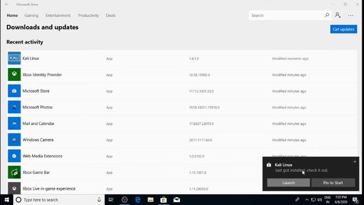Click the 'Microsoft Photos' name
Screen dimensions: 364x205
pyautogui.click(x=38, y=107)
